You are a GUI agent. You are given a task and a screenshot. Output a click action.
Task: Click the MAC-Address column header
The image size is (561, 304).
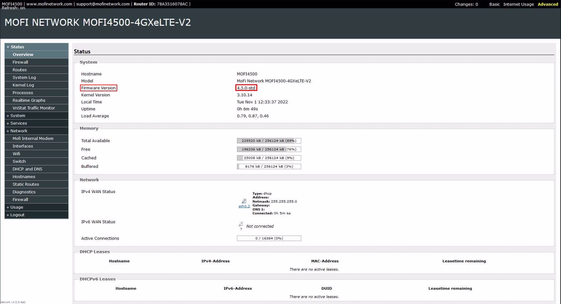[325, 261]
